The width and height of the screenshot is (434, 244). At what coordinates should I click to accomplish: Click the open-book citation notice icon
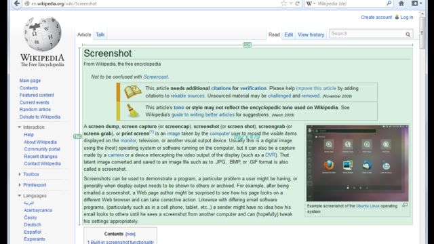coord(133,92)
